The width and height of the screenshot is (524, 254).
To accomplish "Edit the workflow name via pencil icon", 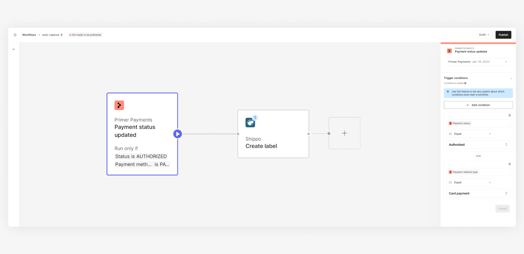I will point(62,35).
